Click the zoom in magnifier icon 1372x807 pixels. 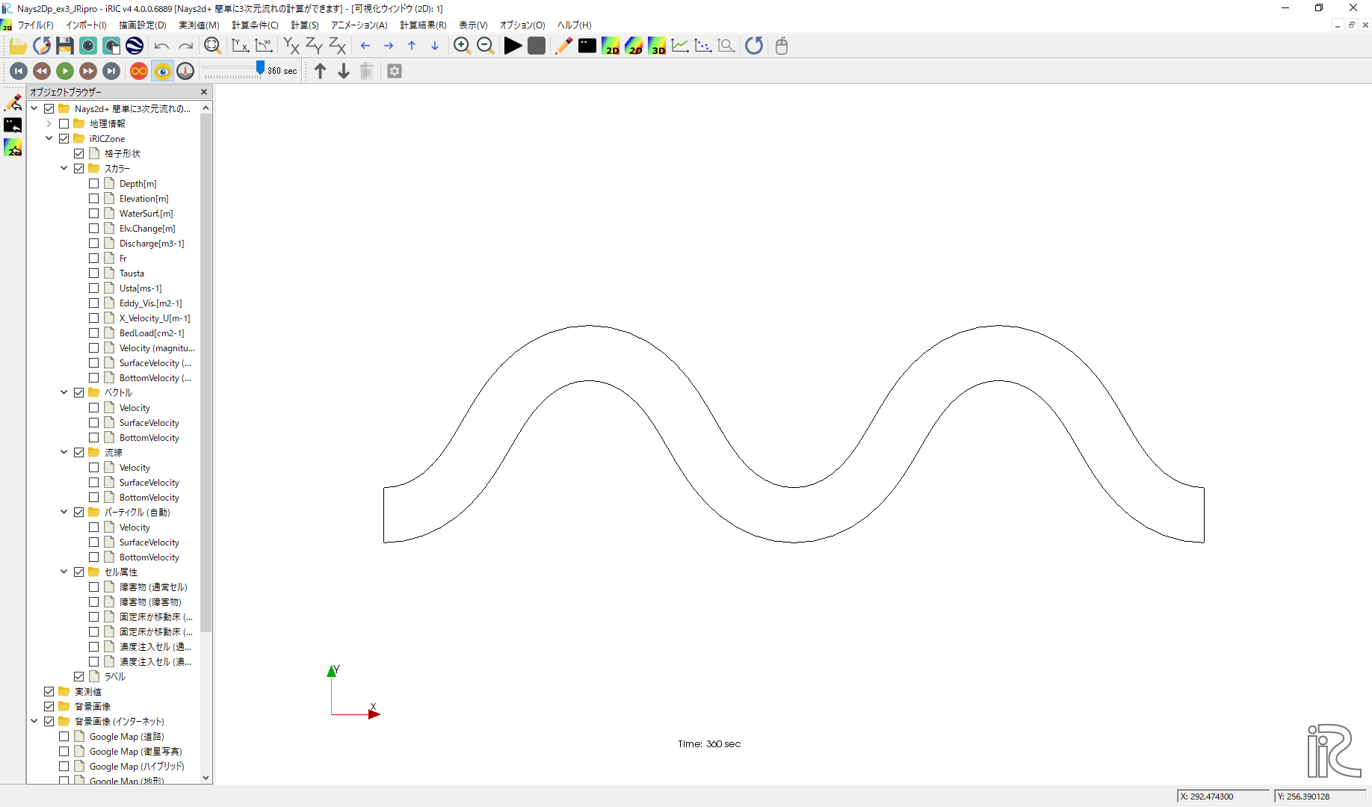[462, 46]
